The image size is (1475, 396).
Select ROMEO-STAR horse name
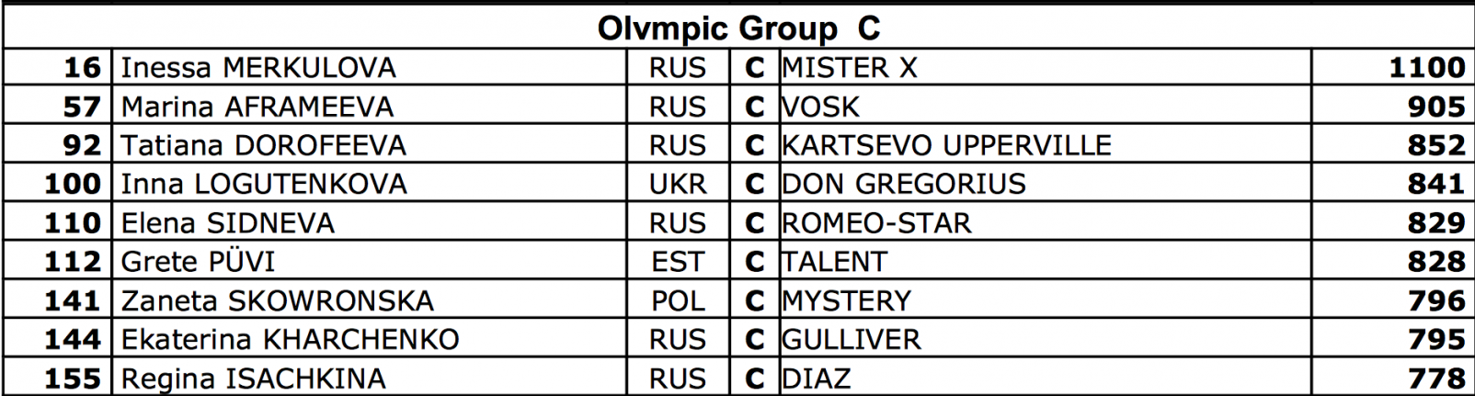pyautogui.click(x=876, y=224)
